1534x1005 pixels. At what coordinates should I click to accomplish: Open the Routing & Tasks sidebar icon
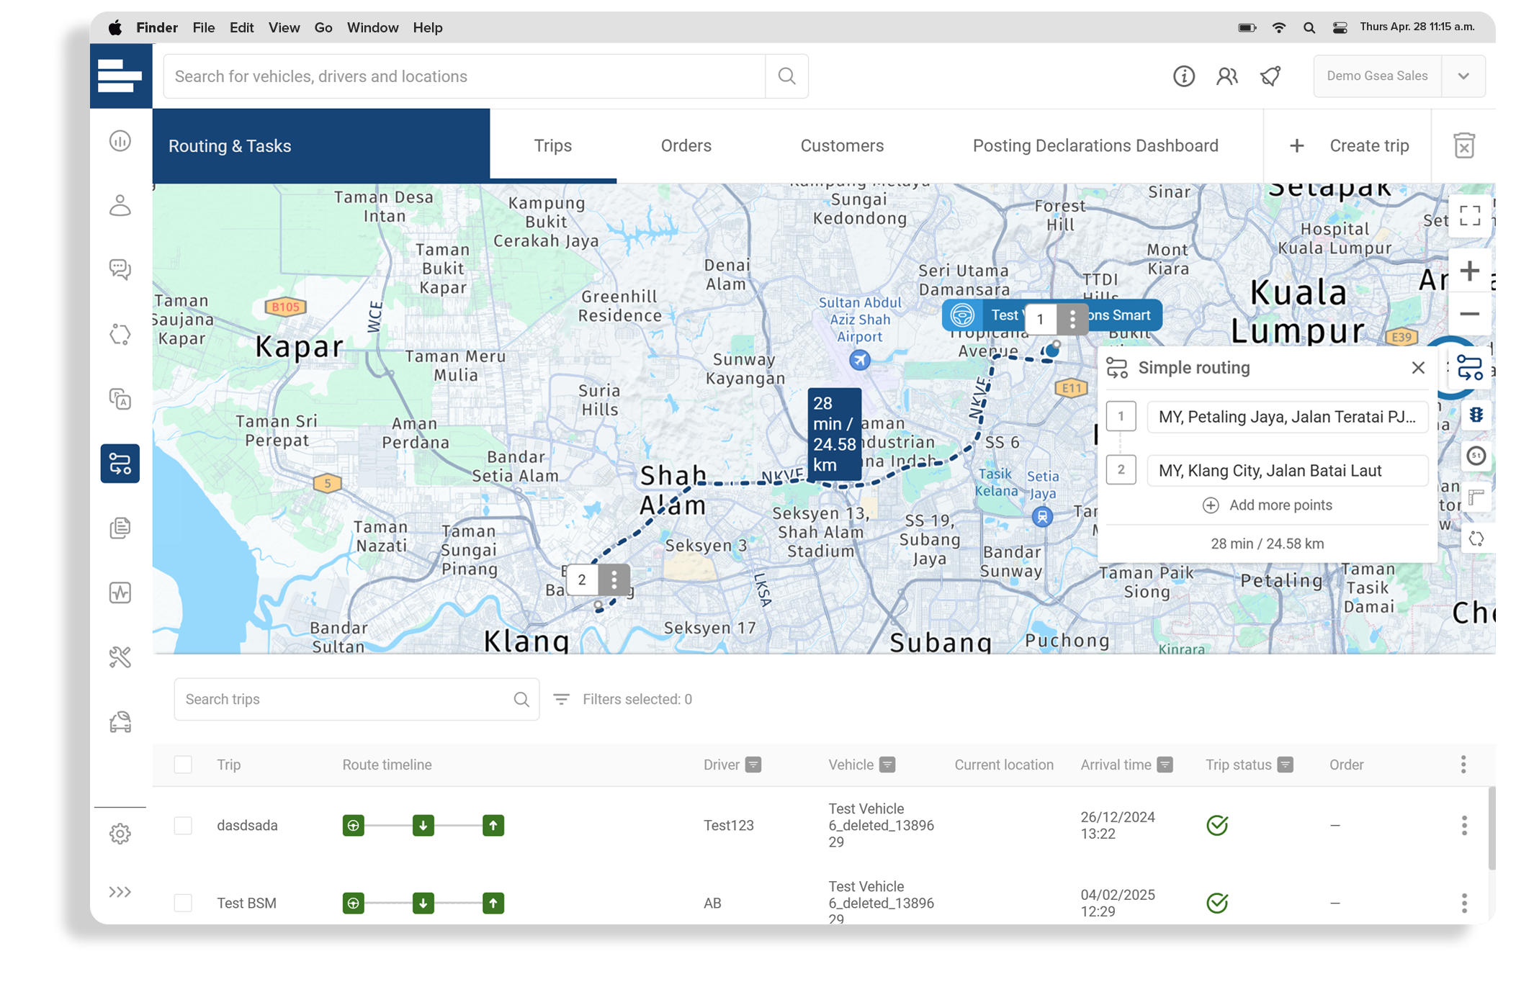(x=120, y=463)
